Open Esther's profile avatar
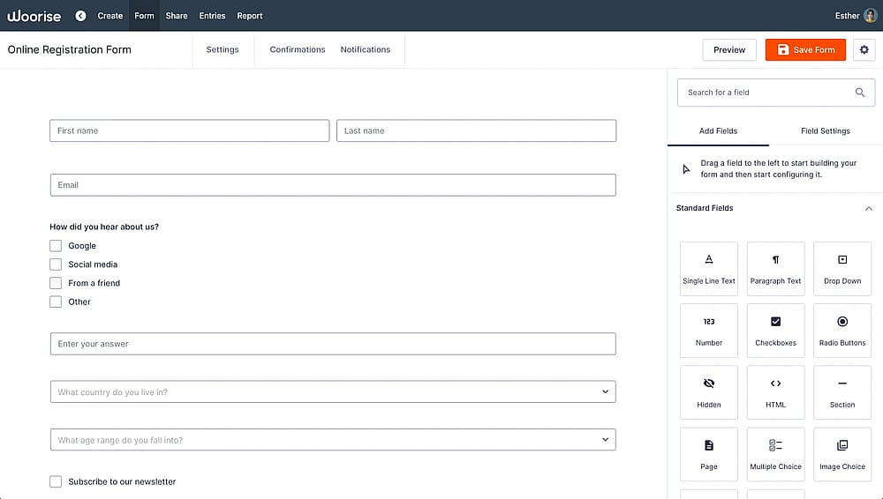The width and height of the screenshot is (883, 499). [x=870, y=16]
